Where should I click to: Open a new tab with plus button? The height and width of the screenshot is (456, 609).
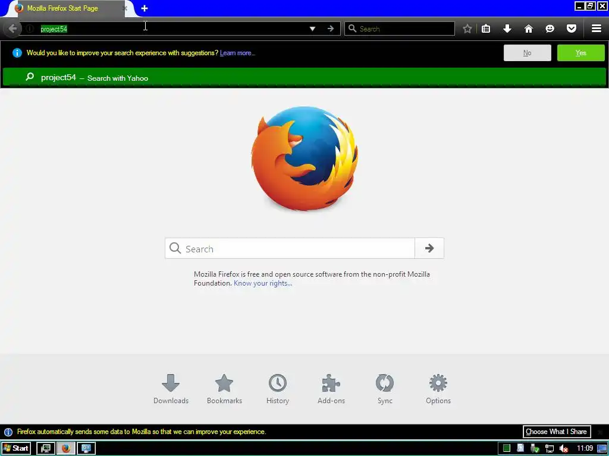(145, 8)
